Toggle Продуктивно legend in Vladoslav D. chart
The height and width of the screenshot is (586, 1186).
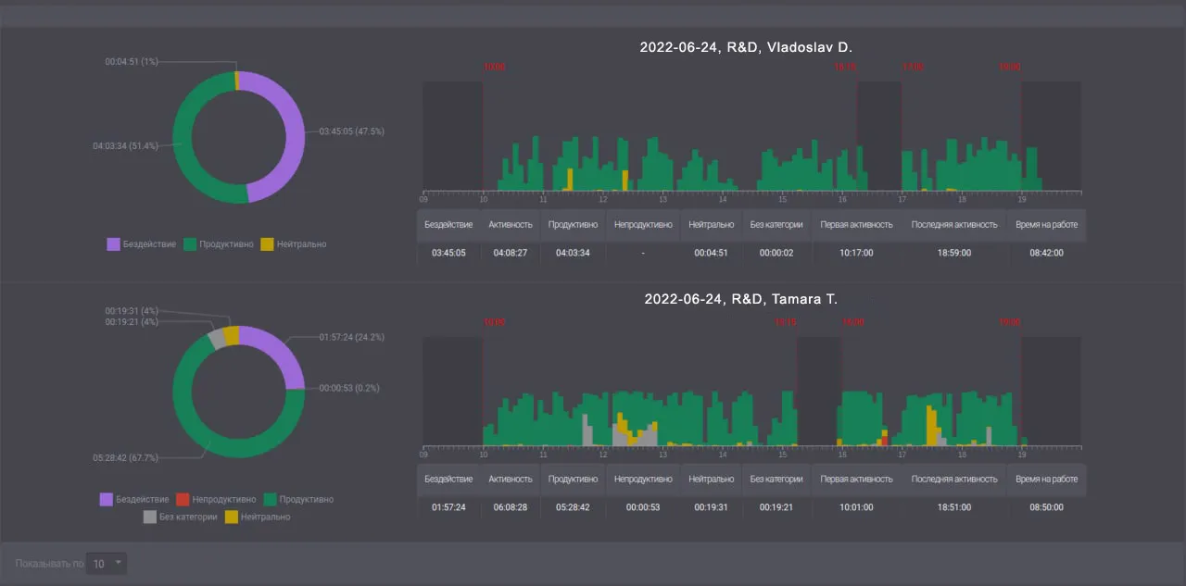coord(218,244)
